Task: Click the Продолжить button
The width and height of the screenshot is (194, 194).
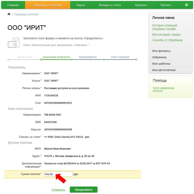Action: click(x=84, y=190)
